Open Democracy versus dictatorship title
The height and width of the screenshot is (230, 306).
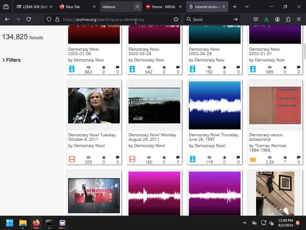(266, 137)
